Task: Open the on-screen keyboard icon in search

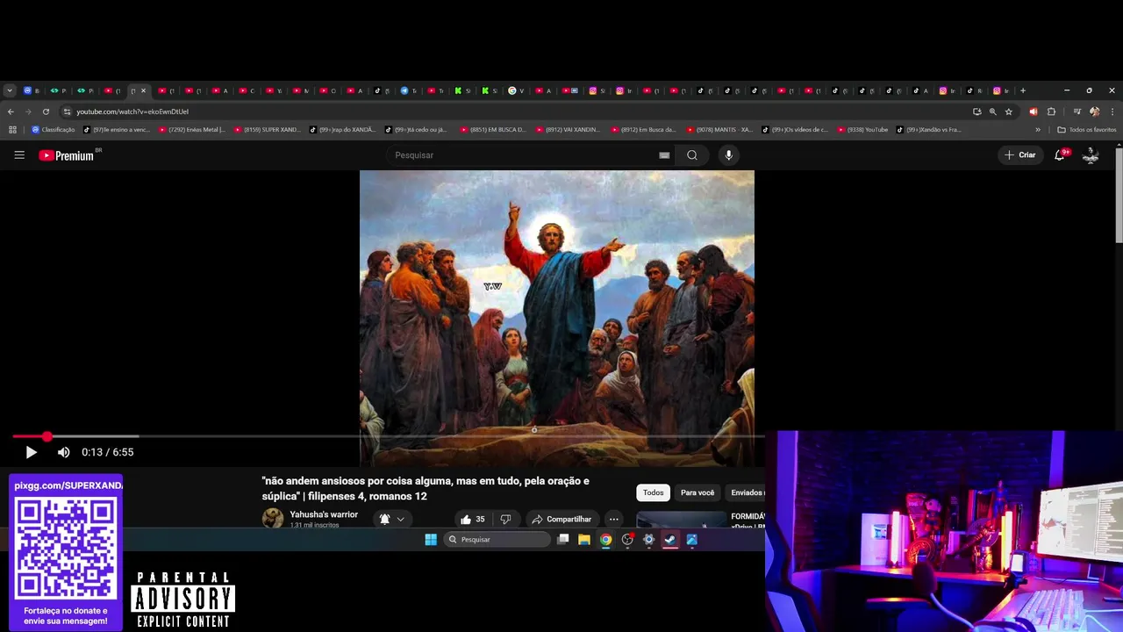Action: tap(664, 155)
